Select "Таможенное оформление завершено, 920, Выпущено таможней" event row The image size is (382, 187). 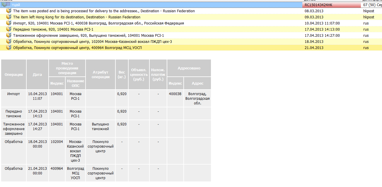point(191,36)
